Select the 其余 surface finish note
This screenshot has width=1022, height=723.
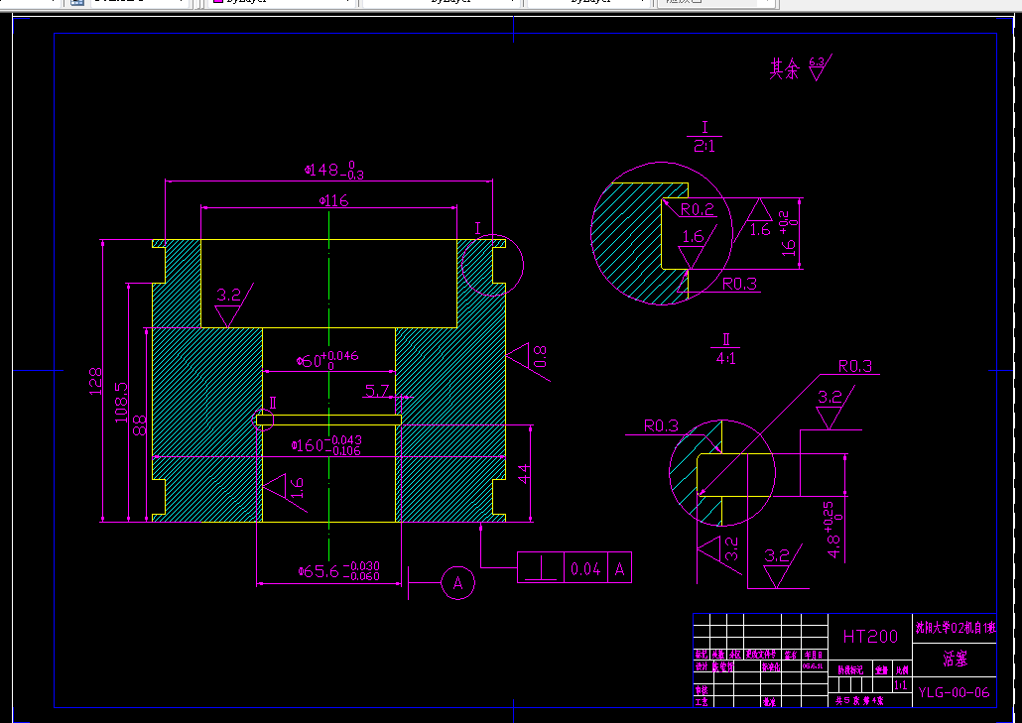point(784,68)
